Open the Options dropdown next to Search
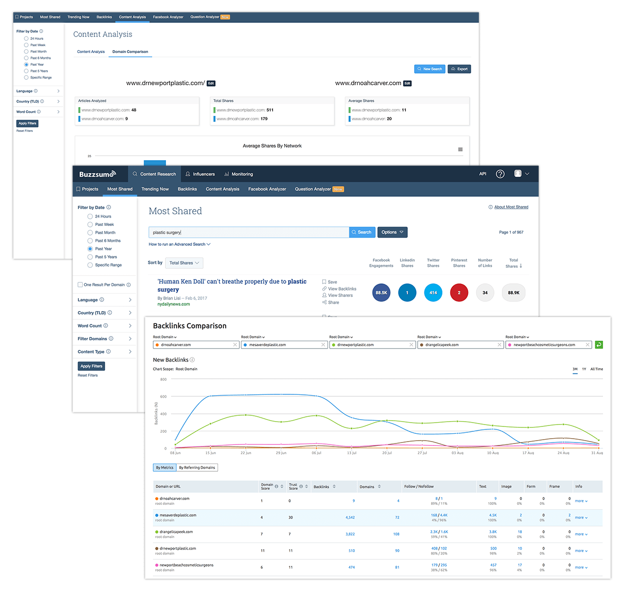The height and width of the screenshot is (592, 623). [392, 232]
